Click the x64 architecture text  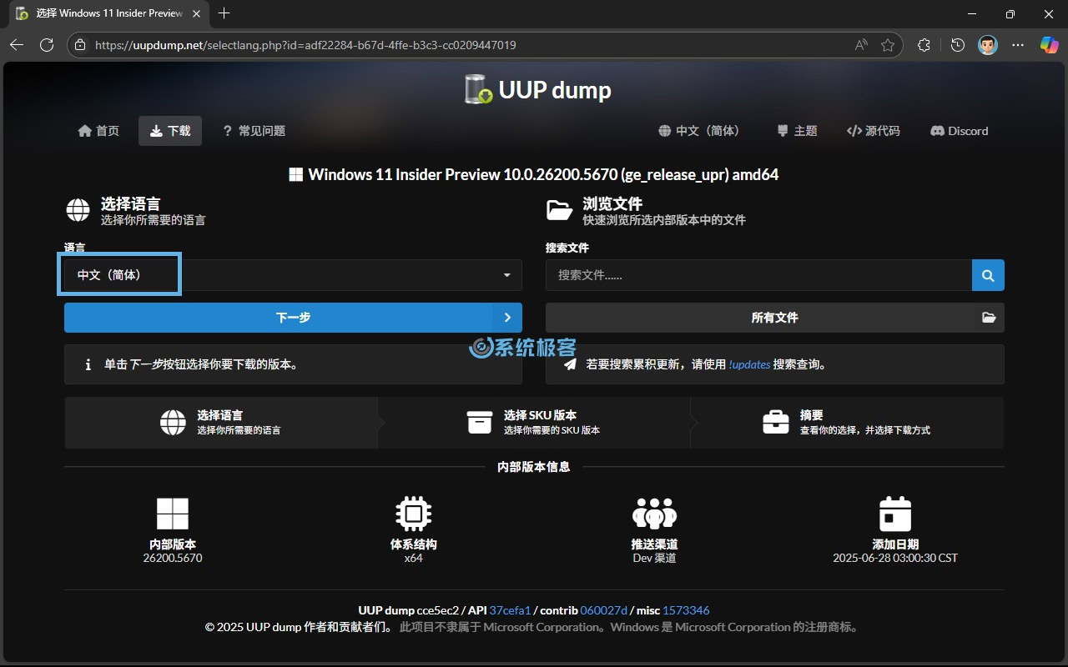(x=413, y=558)
